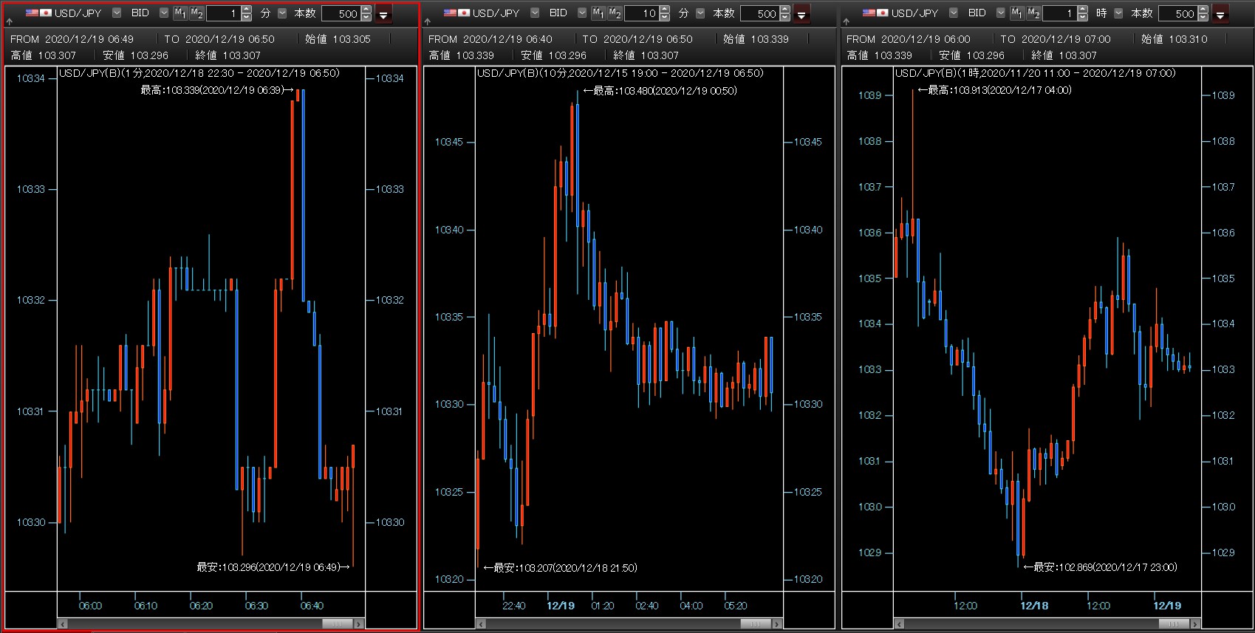This screenshot has width=1255, height=633.
Task: Click the US/Japan flag icon on the 1分 chart
Action: (38, 13)
